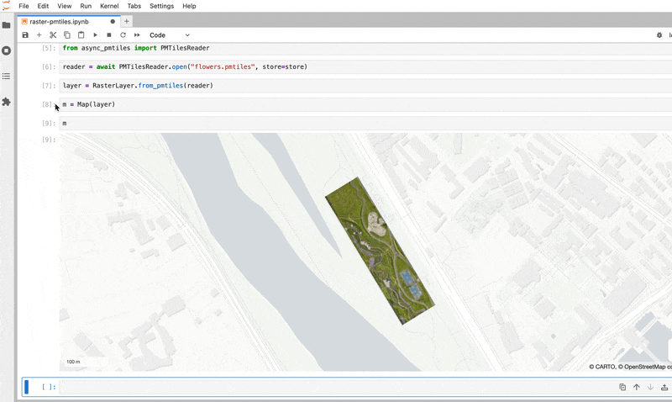Click the OpenStreetMap attribution link

[x=645, y=367]
